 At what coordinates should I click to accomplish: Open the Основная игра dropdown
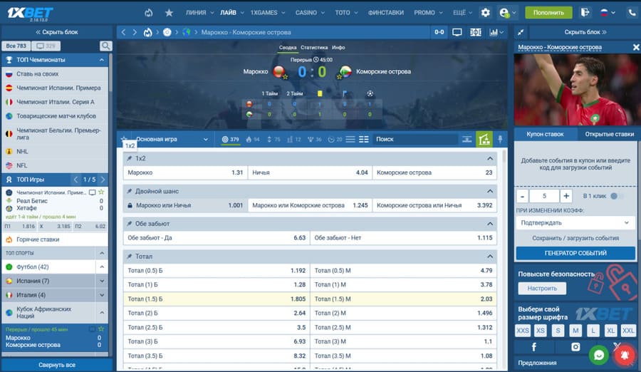click(x=172, y=139)
